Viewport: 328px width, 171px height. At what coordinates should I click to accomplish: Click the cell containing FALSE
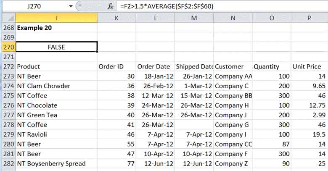(x=56, y=47)
